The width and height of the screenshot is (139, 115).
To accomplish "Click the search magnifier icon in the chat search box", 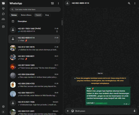I will pyautogui.click(x=13, y=9).
